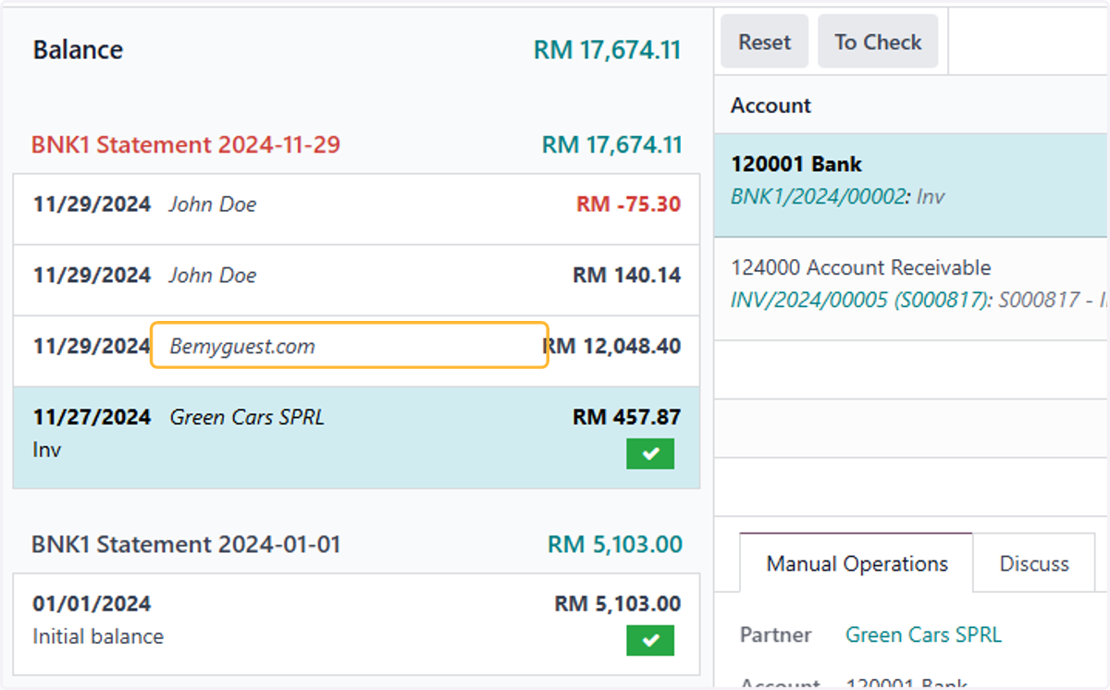Click the Account column header

coord(771,105)
